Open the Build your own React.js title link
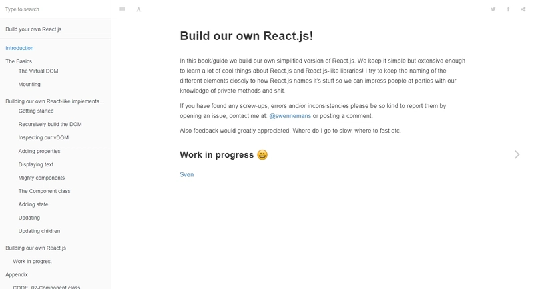Screen dimensions: 534x289 click(x=33, y=29)
